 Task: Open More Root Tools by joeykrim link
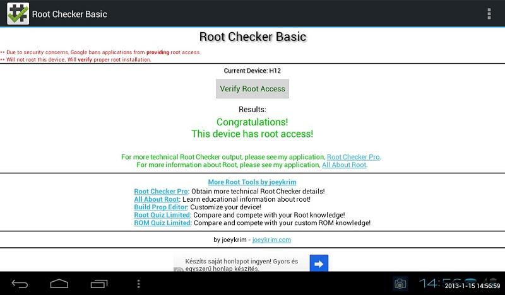252,182
